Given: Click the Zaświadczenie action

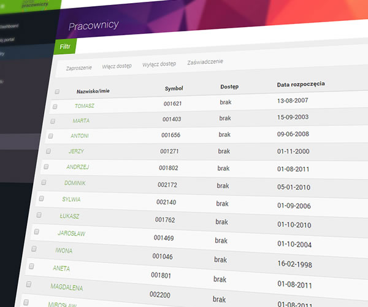Looking at the screenshot, I should coord(205,62).
